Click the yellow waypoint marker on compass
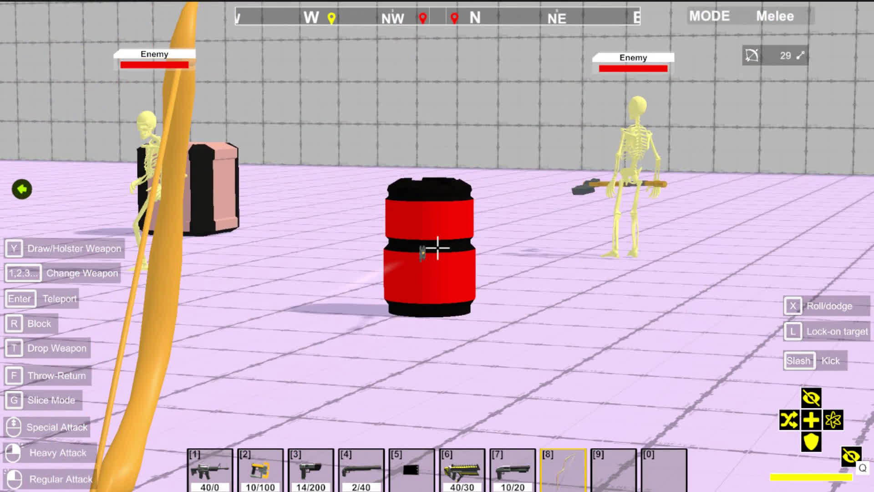Screen dimensions: 874x492 tap(331, 18)
